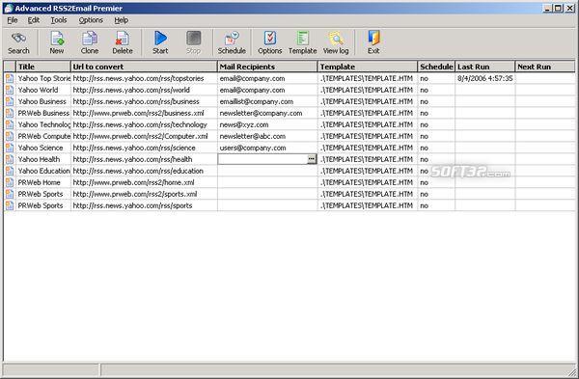Select users@company.com recipient cell
Viewport: 579px width, 379px height.
(x=267, y=148)
